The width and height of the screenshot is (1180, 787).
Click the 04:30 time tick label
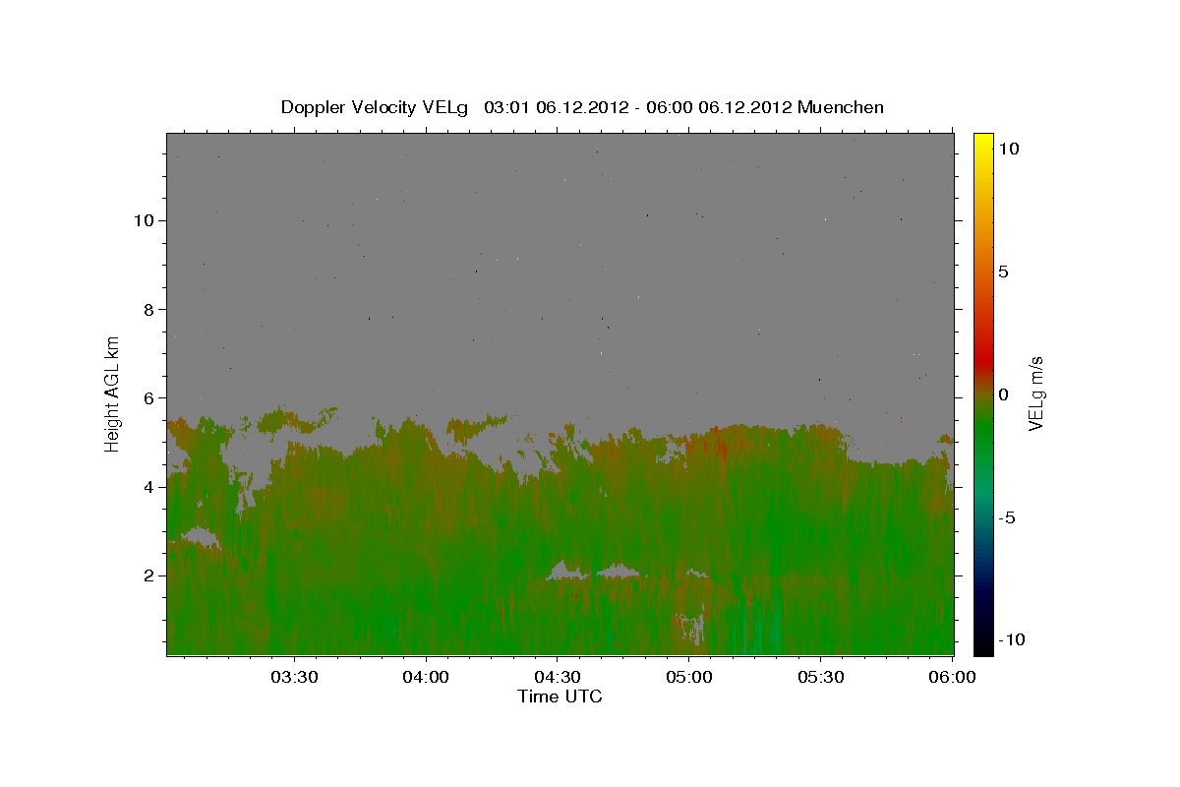(x=558, y=677)
